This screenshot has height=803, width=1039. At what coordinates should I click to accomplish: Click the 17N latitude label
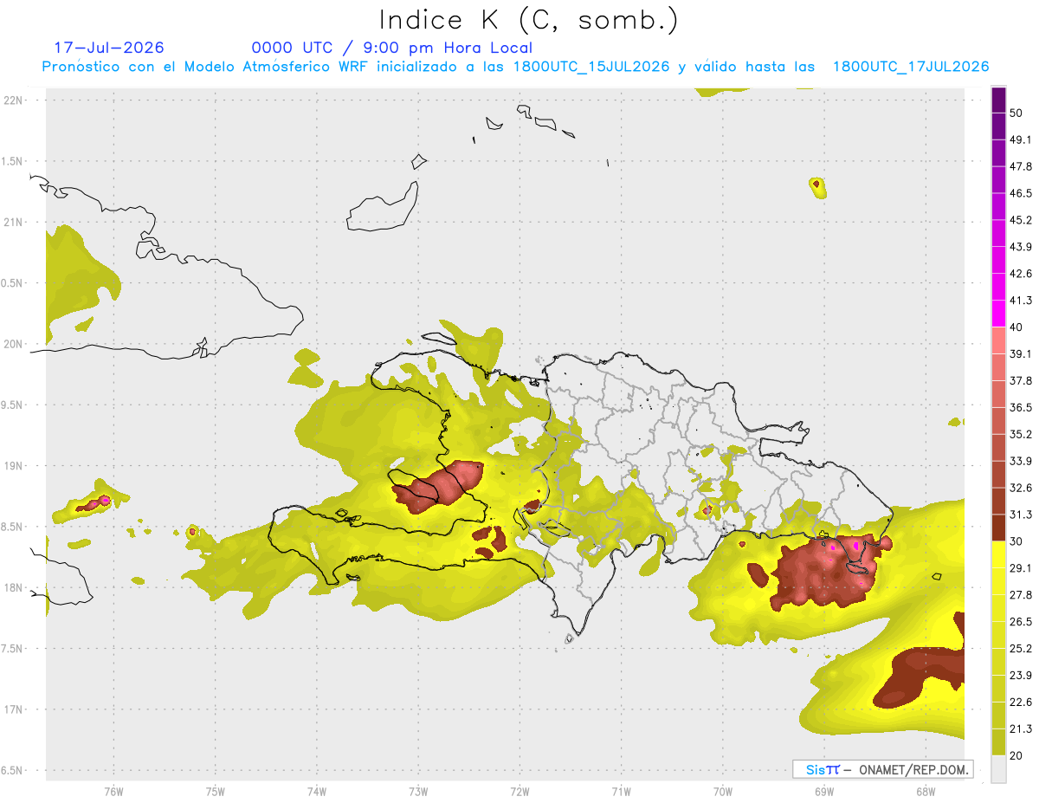(x=15, y=709)
